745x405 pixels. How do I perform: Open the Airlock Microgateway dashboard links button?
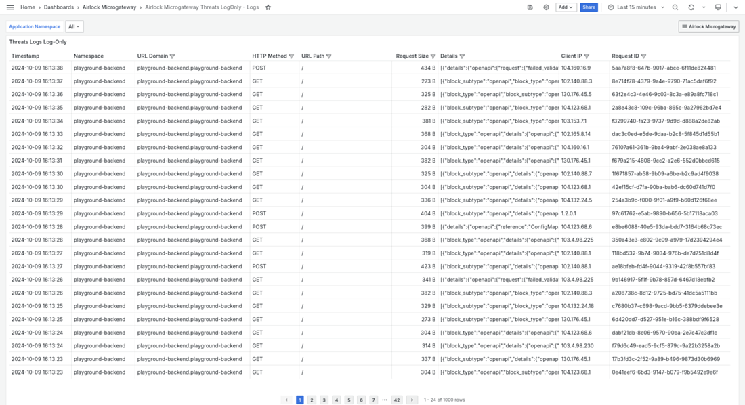708,27
